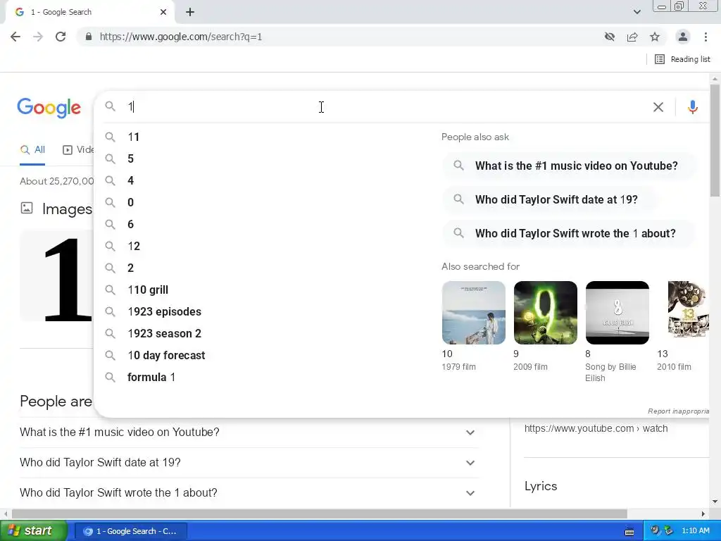This screenshot has width=721, height=541.
Task: Clear the search box with the X
Action: [x=658, y=107]
